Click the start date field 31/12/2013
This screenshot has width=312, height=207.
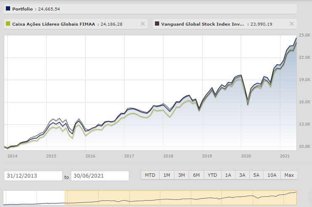pyautogui.click(x=33, y=176)
